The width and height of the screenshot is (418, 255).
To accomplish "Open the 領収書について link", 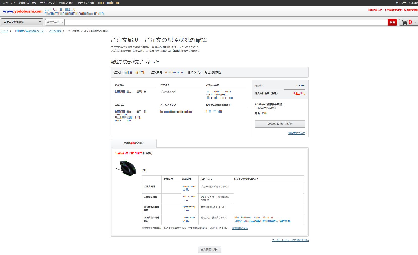I will [x=297, y=133].
